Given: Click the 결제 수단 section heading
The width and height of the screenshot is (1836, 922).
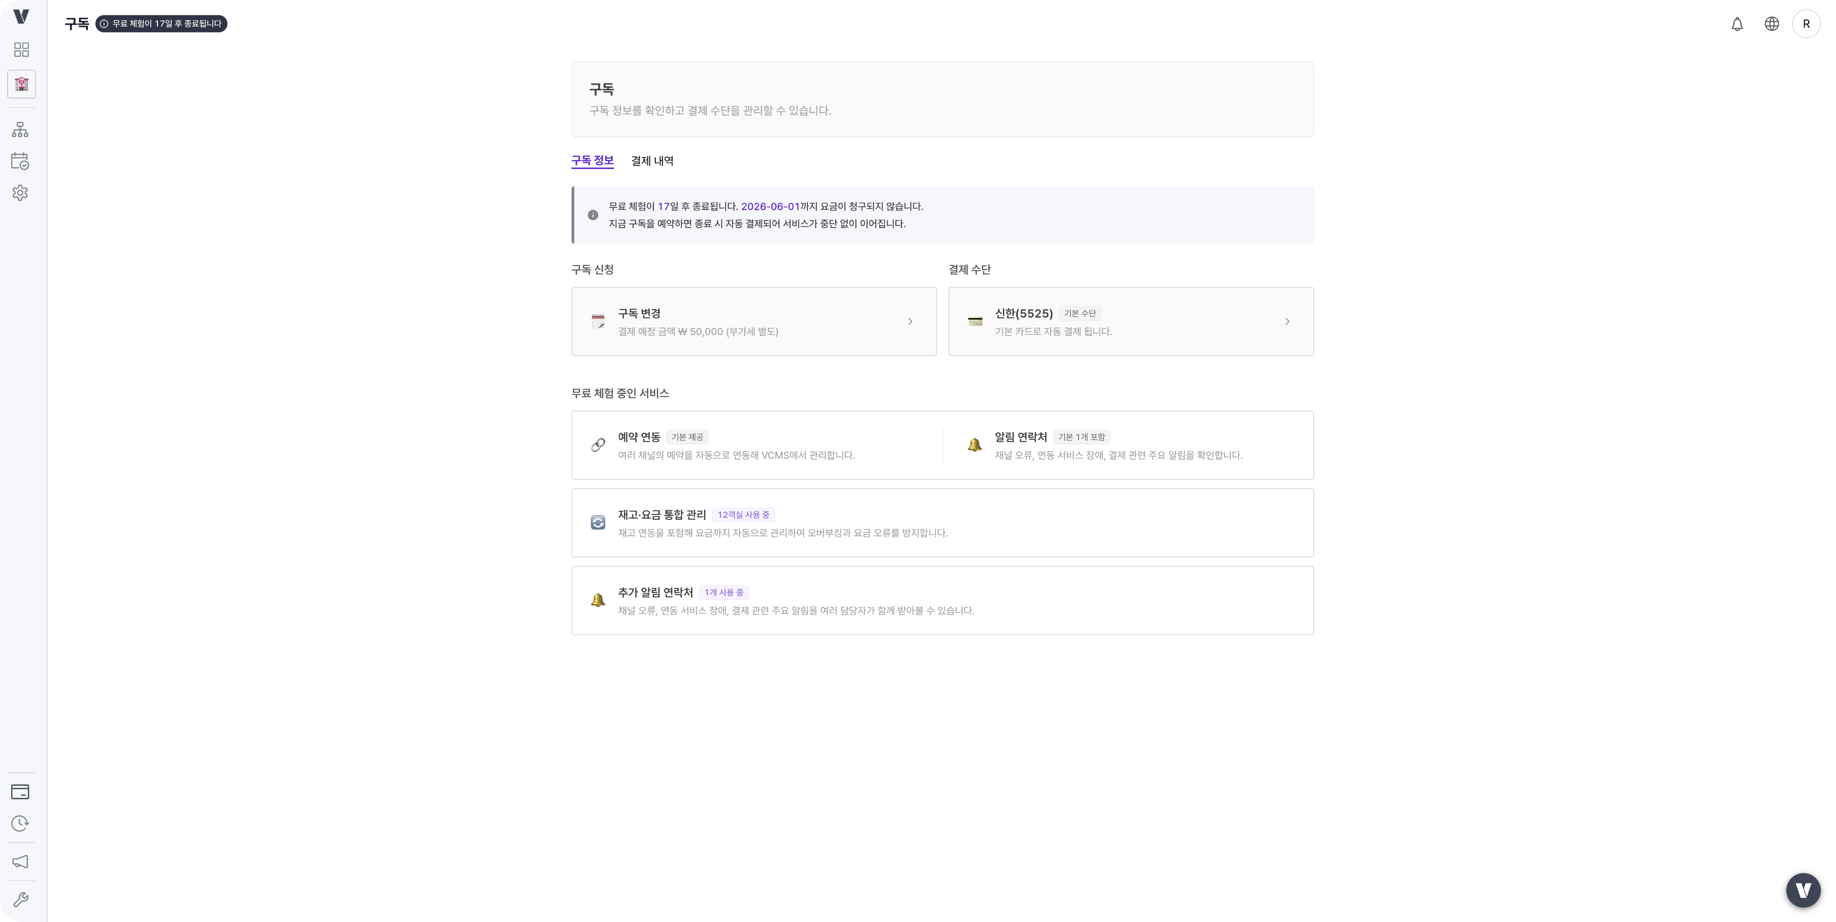Looking at the screenshot, I should (969, 269).
